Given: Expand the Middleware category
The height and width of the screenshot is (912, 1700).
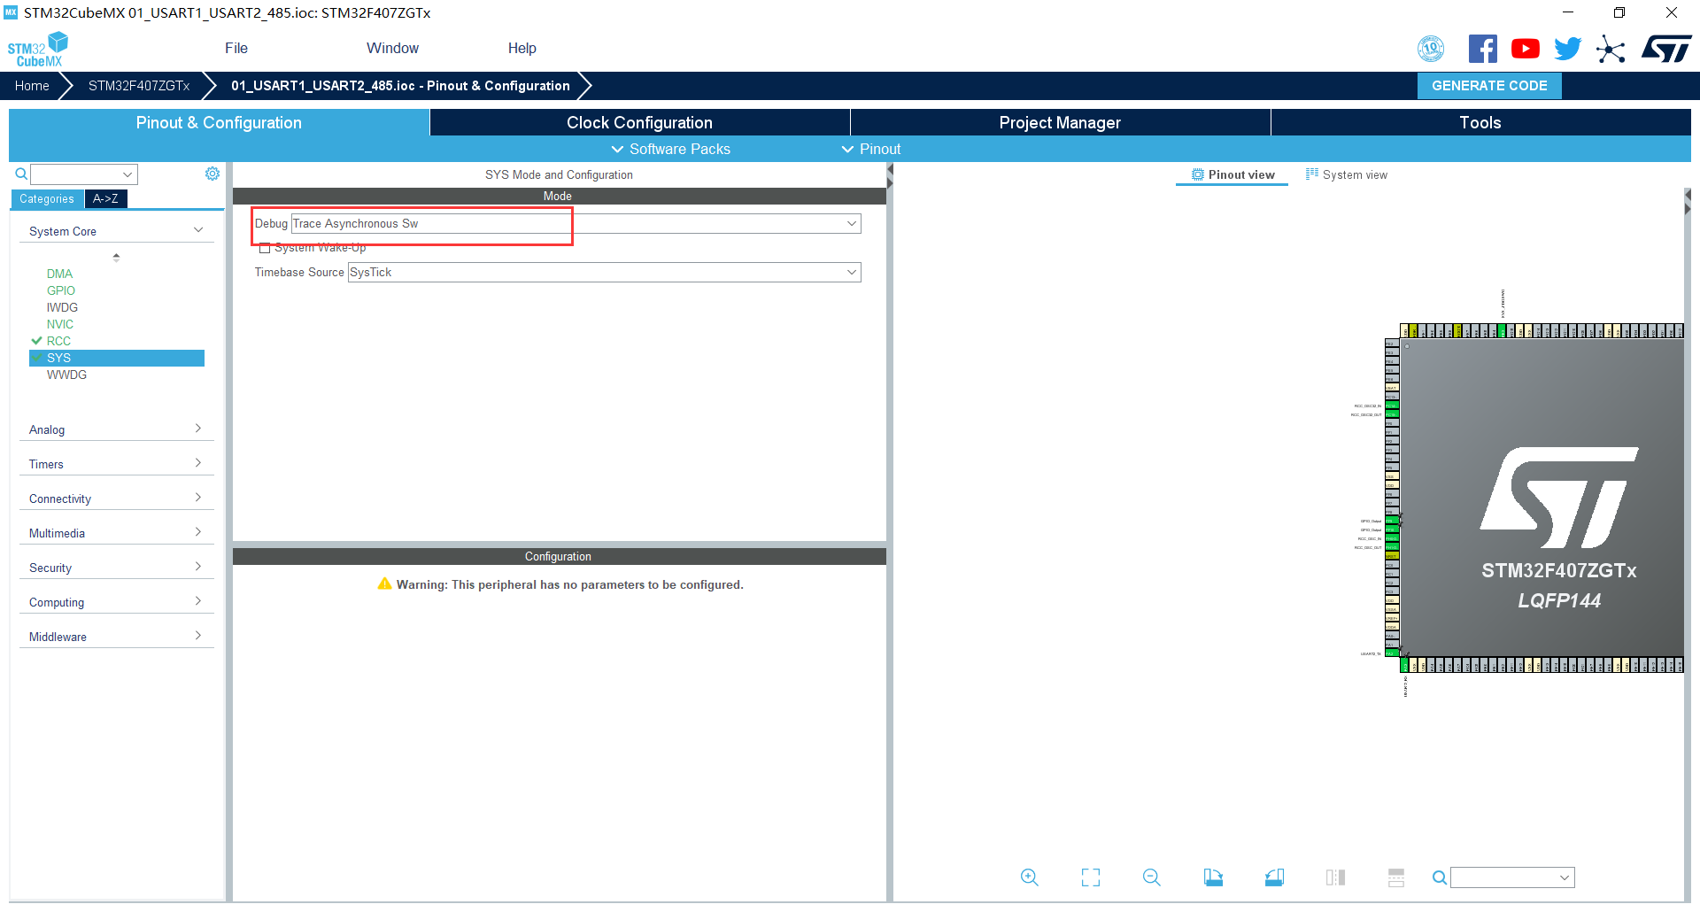Looking at the screenshot, I should coord(116,637).
